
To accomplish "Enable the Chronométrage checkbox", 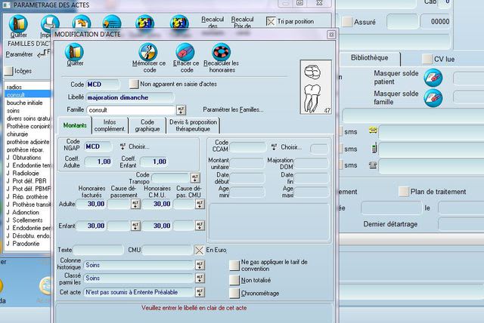I will 234,293.
